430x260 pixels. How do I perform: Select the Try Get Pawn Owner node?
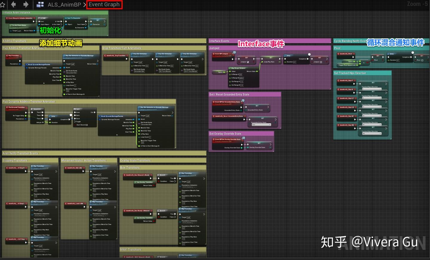tap(19, 25)
